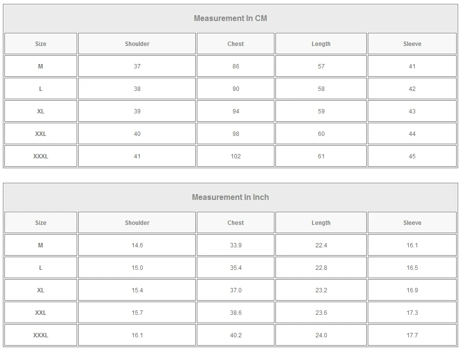Select the Chest header in the Inch table
The height and width of the screenshot is (351, 462).
pyautogui.click(x=236, y=223)
